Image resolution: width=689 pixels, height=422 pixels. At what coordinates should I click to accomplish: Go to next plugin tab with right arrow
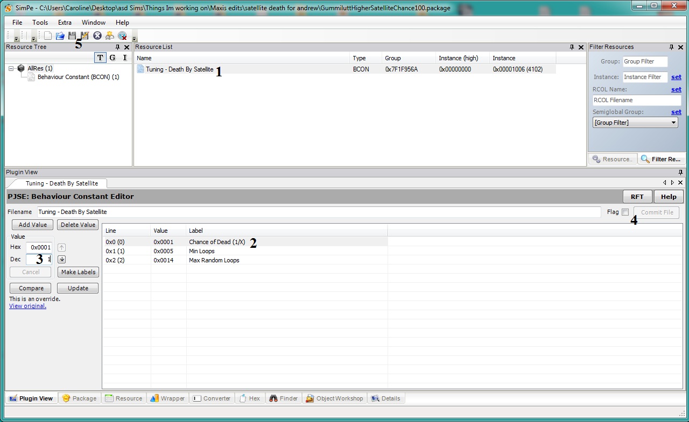click(x=672, y=183)
